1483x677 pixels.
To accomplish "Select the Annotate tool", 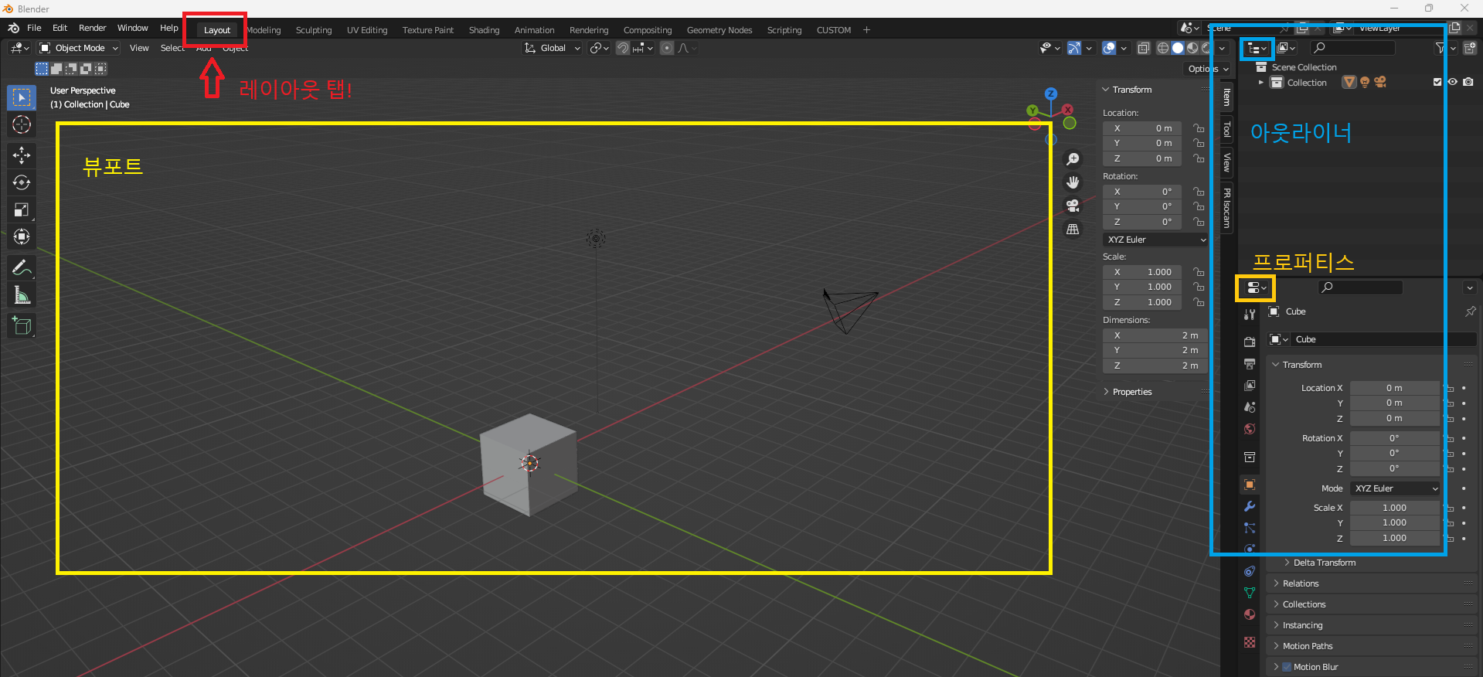I will pos(22,267).
